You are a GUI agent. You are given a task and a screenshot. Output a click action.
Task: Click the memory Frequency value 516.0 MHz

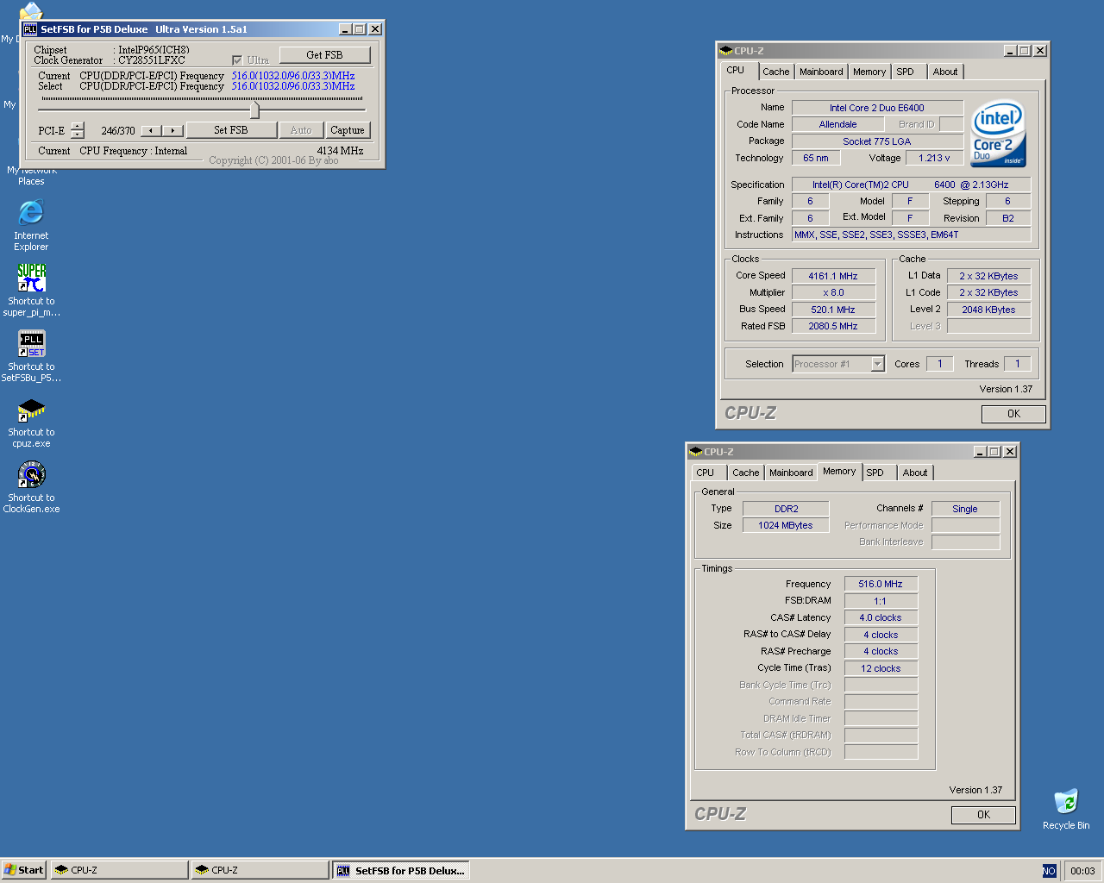[881, 584]
